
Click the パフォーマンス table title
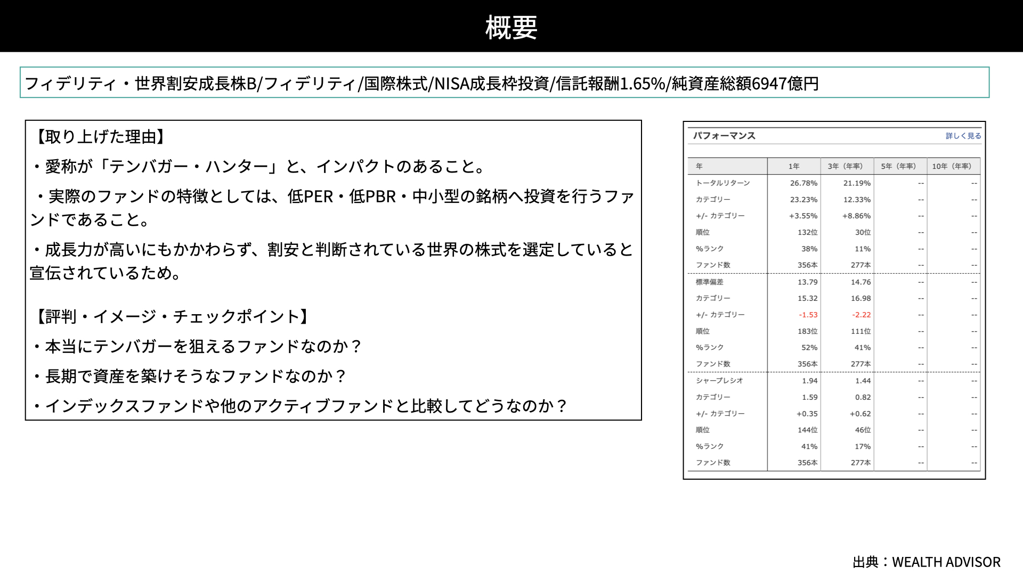(x=724, y=136)
